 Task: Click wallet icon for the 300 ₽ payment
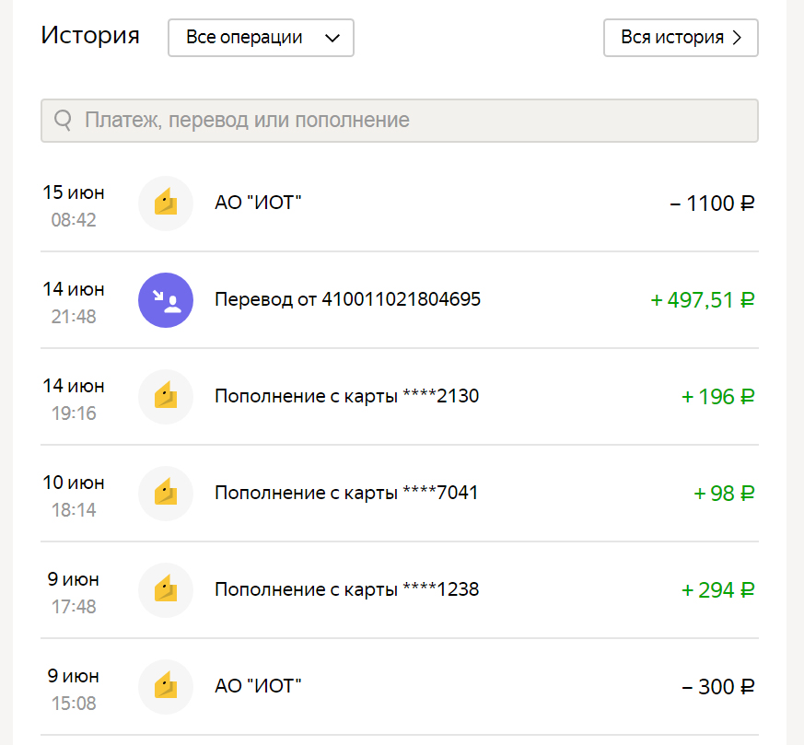point(166,687)
